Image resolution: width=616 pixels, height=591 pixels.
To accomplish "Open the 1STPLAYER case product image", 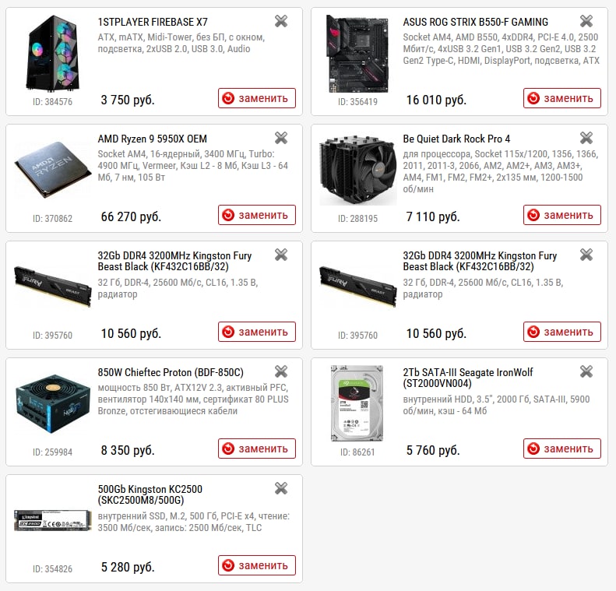I will (x=53, y=53).
